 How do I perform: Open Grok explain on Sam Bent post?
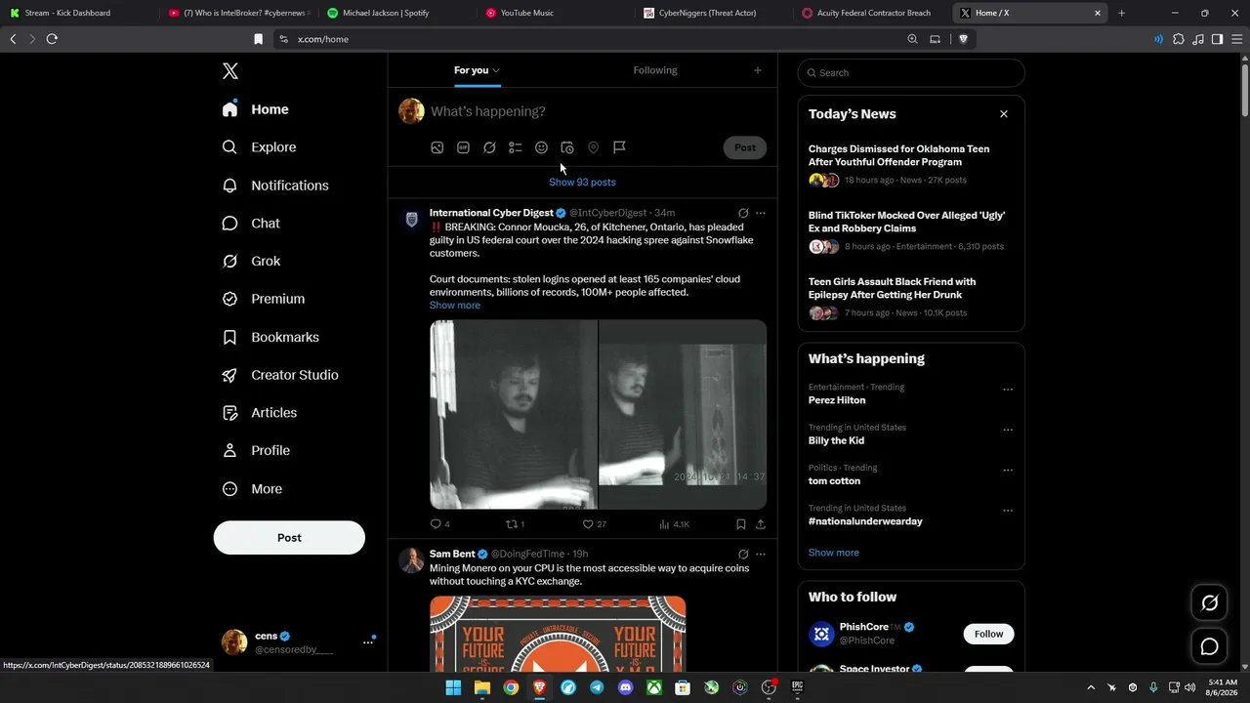click(743, 555)
